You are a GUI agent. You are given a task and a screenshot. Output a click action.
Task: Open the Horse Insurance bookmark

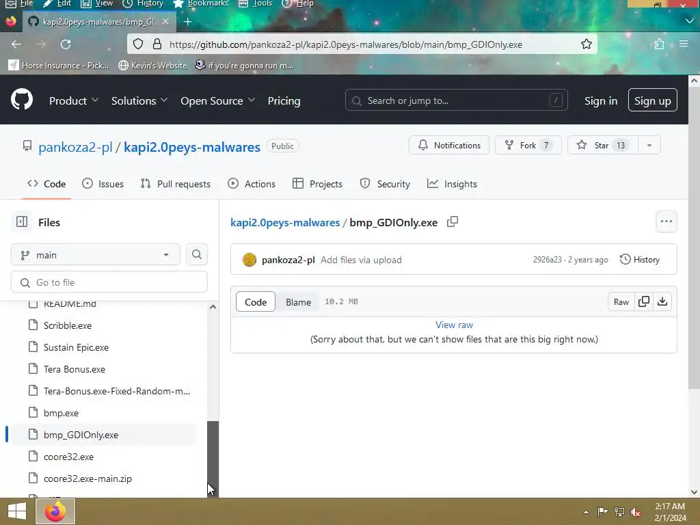coord(59,66)
